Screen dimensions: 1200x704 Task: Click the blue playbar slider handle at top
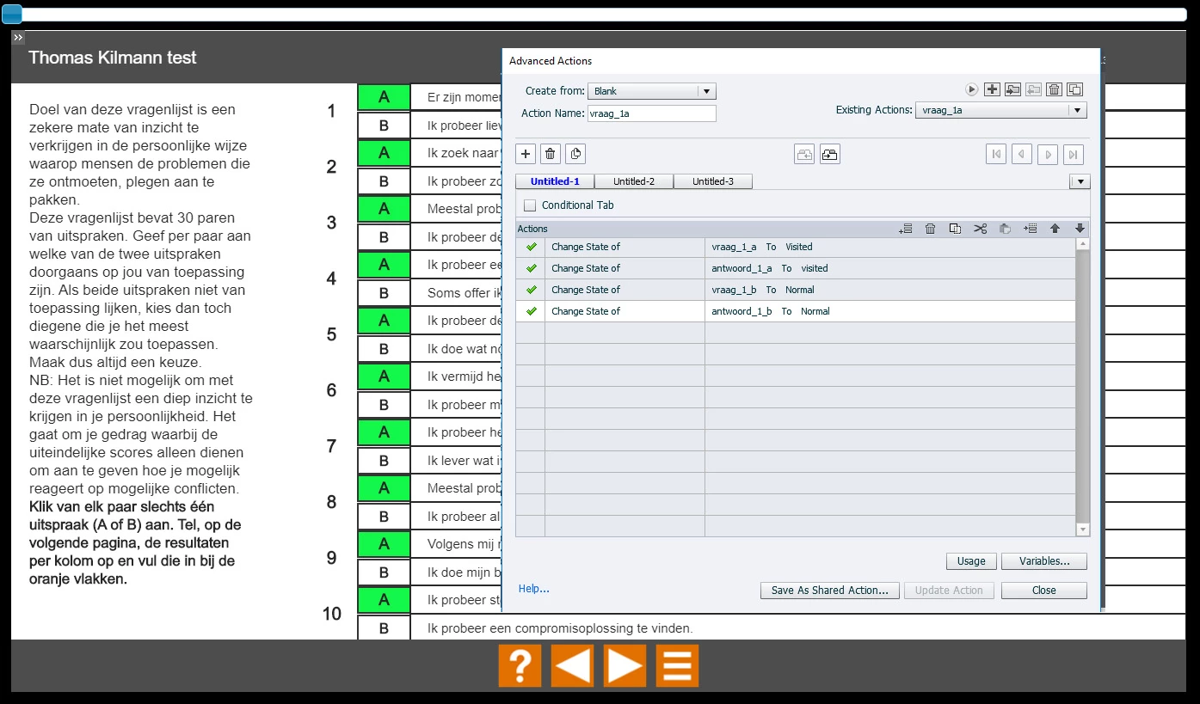[x=11, y=15]
